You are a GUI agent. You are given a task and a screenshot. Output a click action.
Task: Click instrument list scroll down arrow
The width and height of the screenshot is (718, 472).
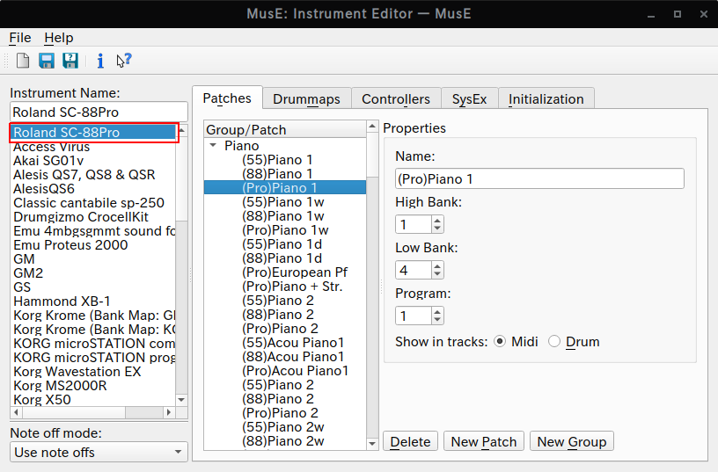(x=182, y=400)
